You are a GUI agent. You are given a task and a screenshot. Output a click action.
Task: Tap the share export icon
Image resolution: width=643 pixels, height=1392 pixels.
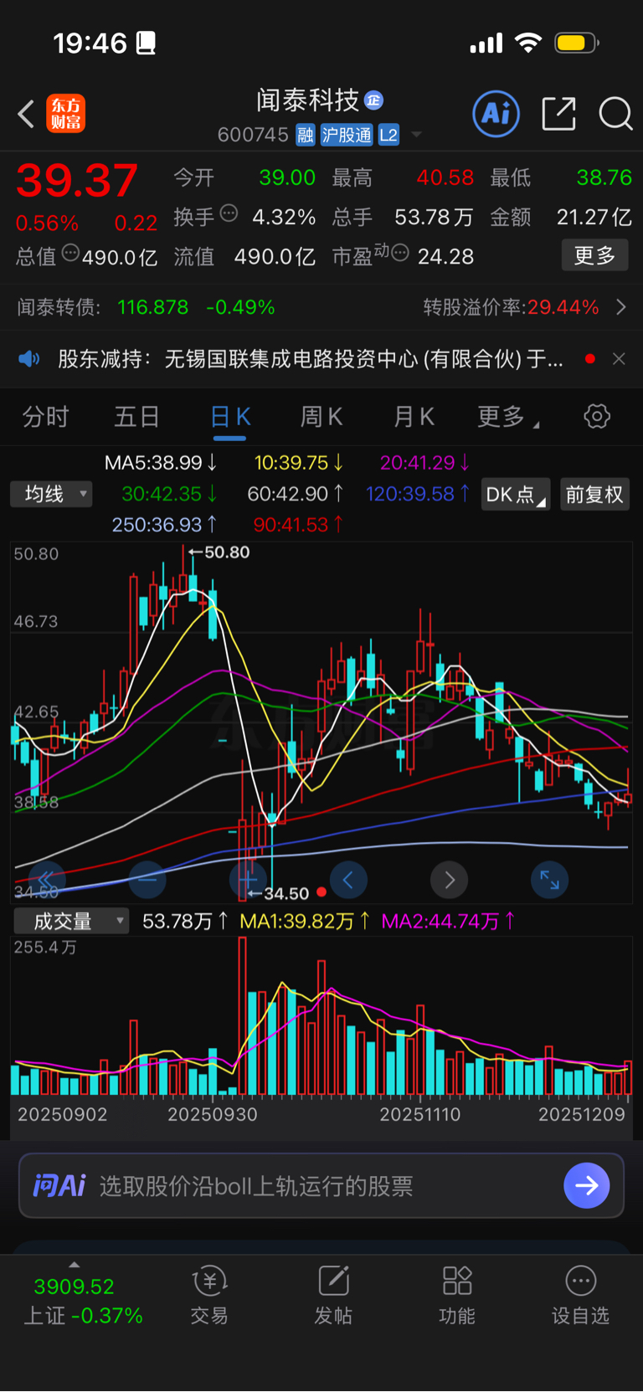[x=558, y=114]
